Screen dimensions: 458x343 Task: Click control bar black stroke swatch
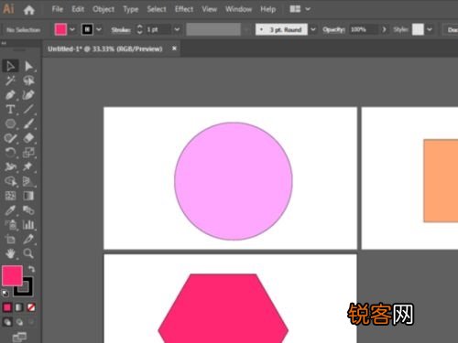point(87,29)
